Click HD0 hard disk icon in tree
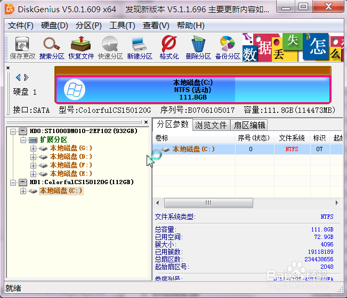347x298 pixels. point(23,131)
